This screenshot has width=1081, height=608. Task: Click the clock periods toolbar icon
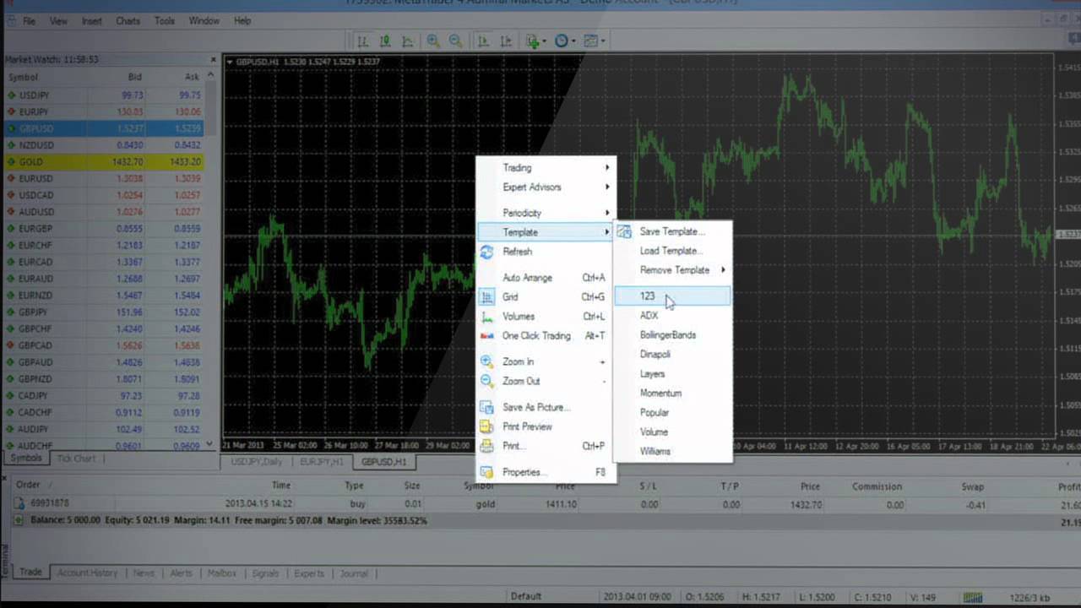tap(562, 41)
